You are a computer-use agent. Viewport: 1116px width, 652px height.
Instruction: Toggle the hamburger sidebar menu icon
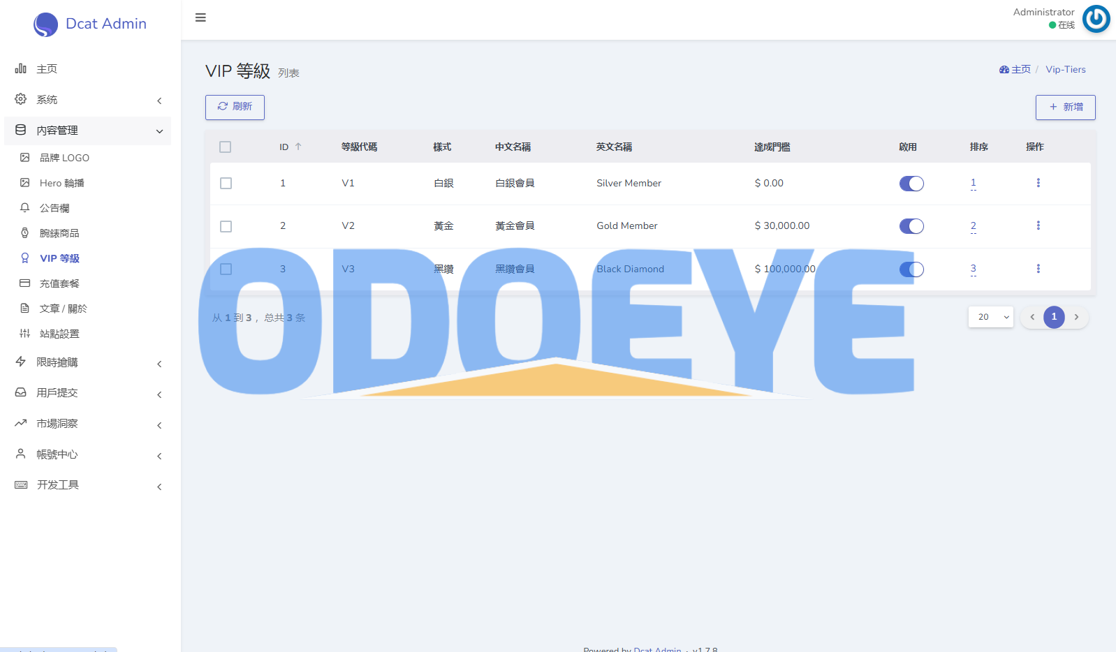[x=200, y=17]
